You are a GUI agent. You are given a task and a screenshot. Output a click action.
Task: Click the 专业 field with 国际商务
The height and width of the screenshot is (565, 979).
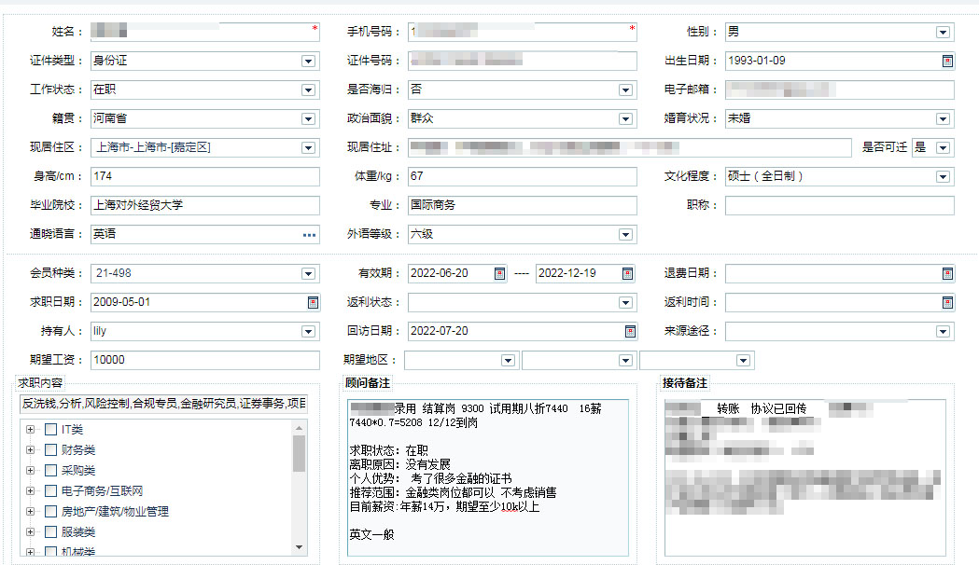(x=522, y=205)
